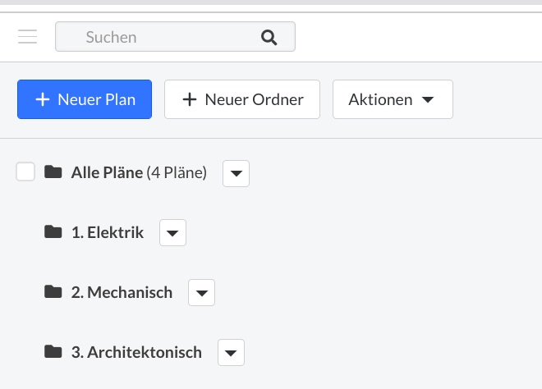Create a plan with Neuer Plan button

(85, 99)
